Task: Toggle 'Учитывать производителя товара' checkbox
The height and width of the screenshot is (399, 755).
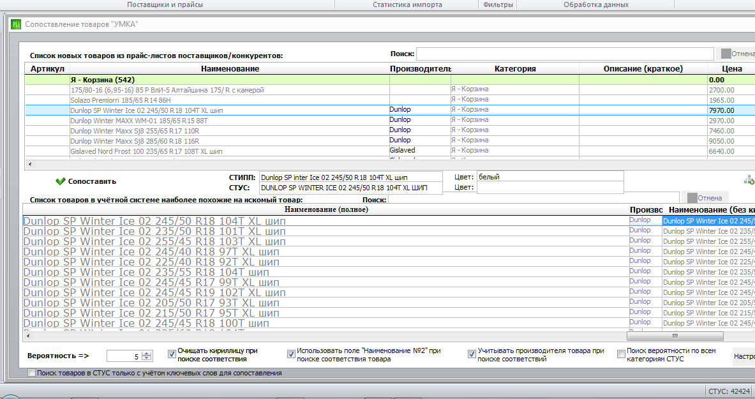Action: coord(472,354)
